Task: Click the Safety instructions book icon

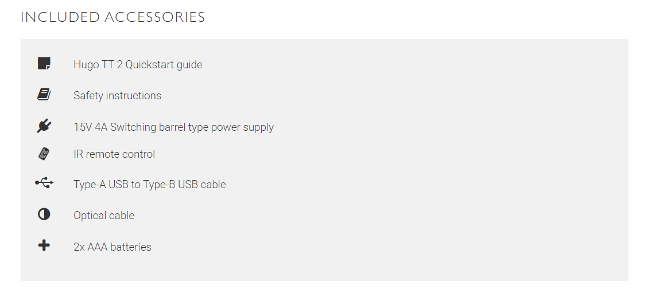Action: point(44,95)
